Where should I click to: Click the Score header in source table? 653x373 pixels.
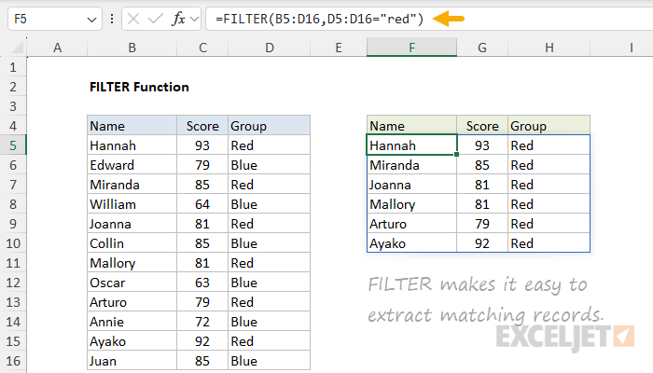pos(202,126)
